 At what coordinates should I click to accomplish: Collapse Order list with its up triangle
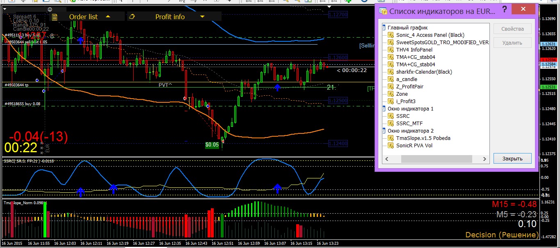[108, 17]
